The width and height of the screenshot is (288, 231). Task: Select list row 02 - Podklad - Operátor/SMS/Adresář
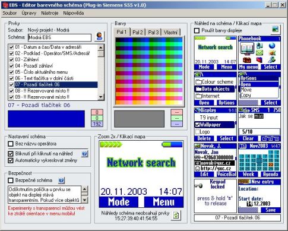(x=53, y=53)
